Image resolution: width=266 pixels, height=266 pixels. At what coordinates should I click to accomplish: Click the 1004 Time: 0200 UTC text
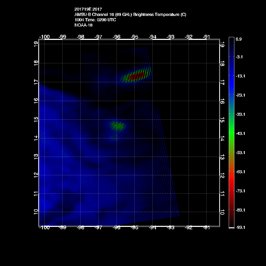click(x=95, y=20)
